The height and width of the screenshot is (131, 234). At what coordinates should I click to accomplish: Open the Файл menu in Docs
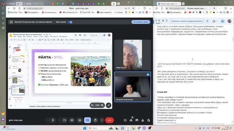(158, 23)
